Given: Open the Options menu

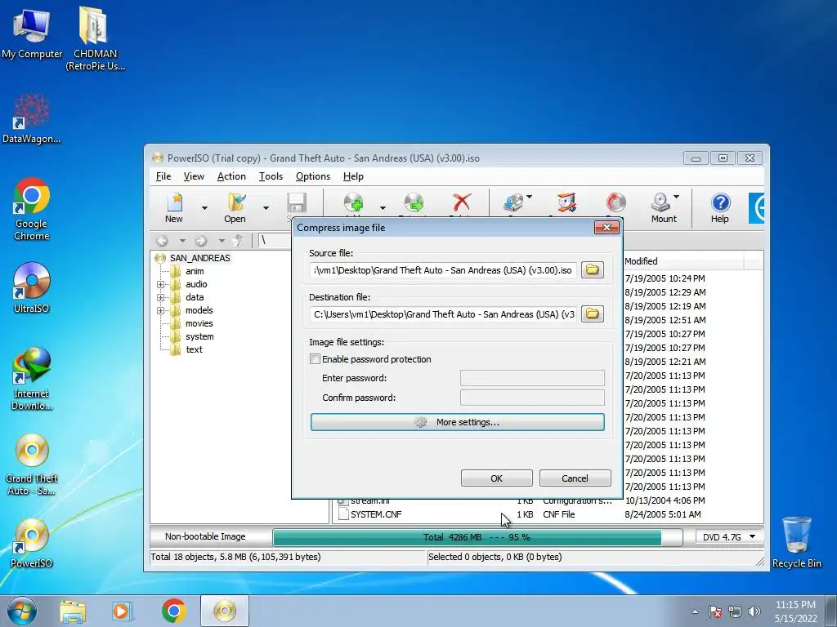Looking at the screenshot, I should click(313, 176).
